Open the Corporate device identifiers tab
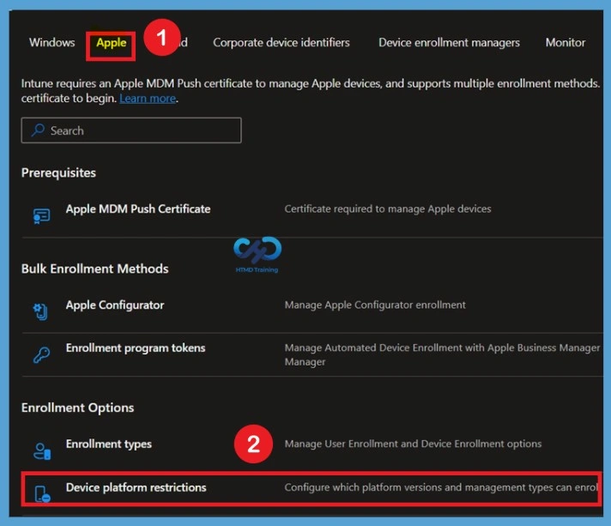The width and height of the screenshot is (611, 526). pos(281,42)
